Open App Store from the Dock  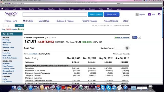pos(30,88)
